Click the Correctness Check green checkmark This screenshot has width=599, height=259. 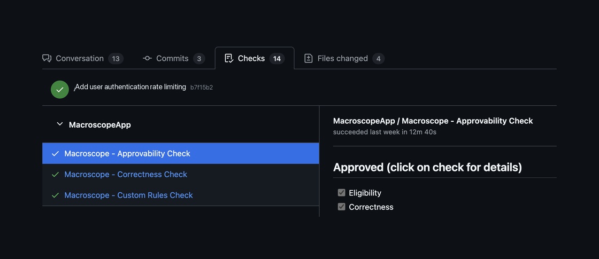pyautogui.click(x=55, y=175)
